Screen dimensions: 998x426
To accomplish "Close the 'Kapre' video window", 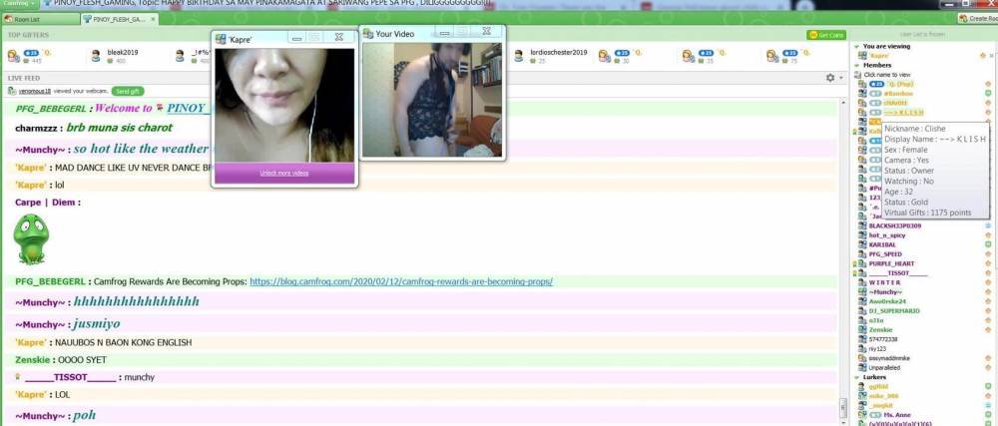I will (x=339, y=38).
